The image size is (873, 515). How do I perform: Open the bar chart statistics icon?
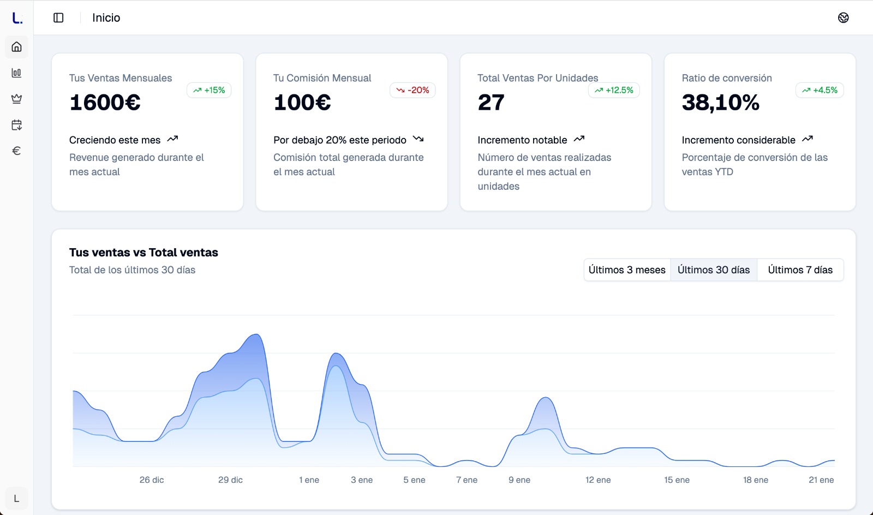[17, 73]
